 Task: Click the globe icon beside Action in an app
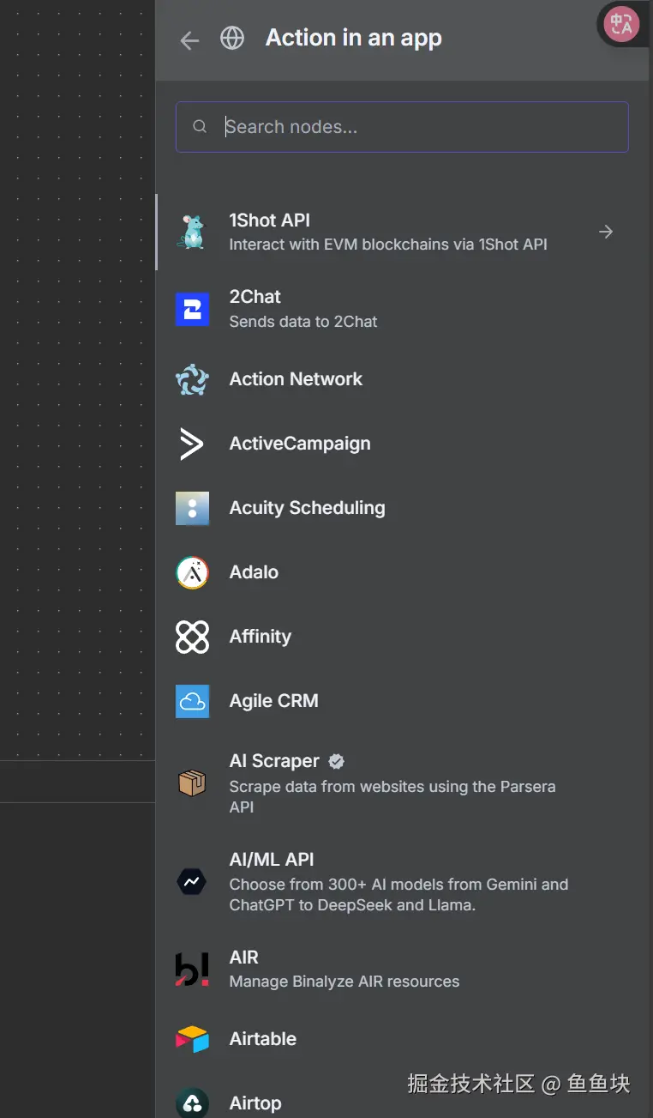(232, 39)
